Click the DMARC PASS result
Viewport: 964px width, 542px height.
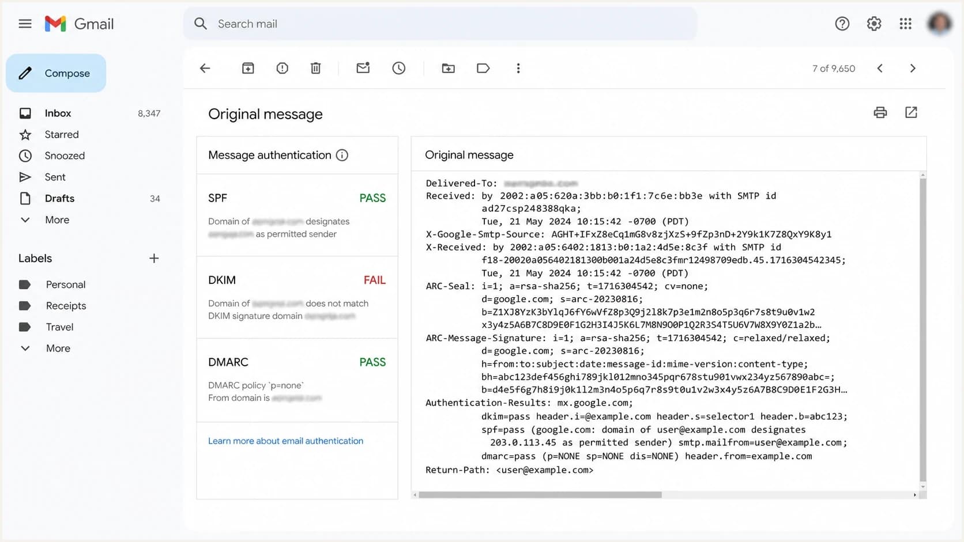point(372,362)
